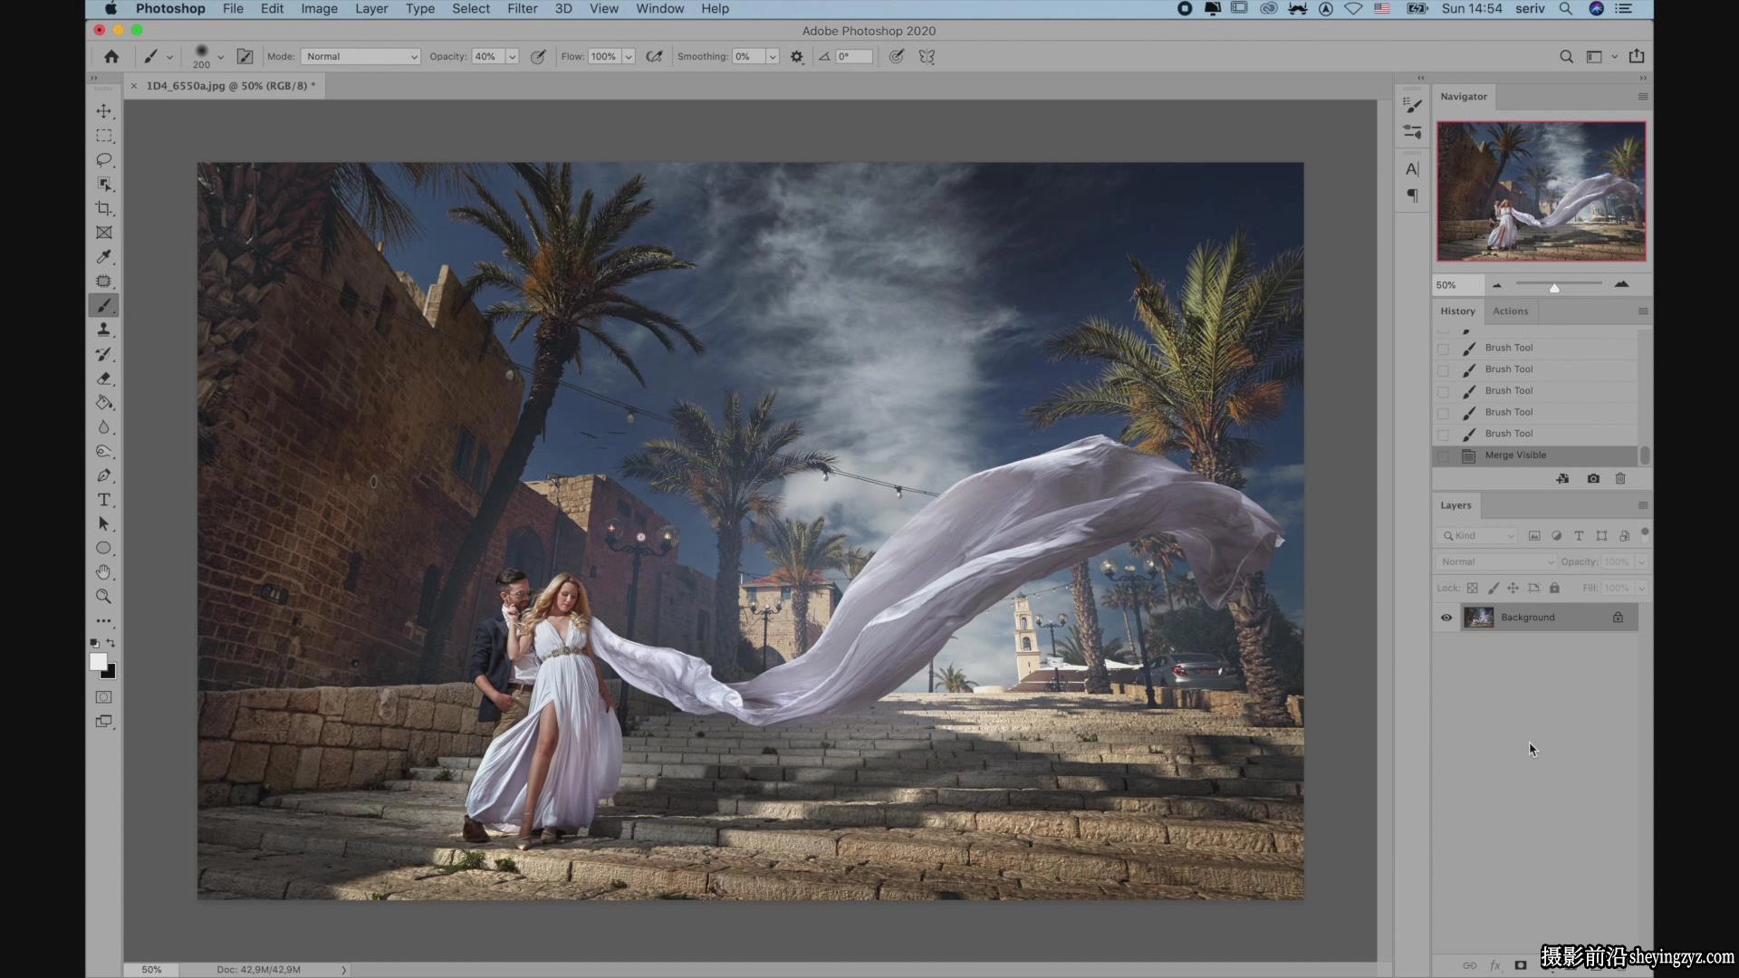Toggle Quick Mask mode
Viewport: 1739px width, 978px height.
pos(104,697)
